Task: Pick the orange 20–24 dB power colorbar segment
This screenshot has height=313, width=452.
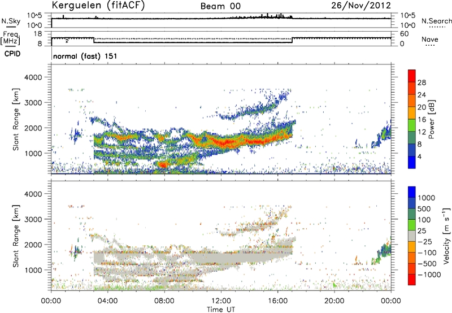Action: pyautogui.click(x=412, y=101)
